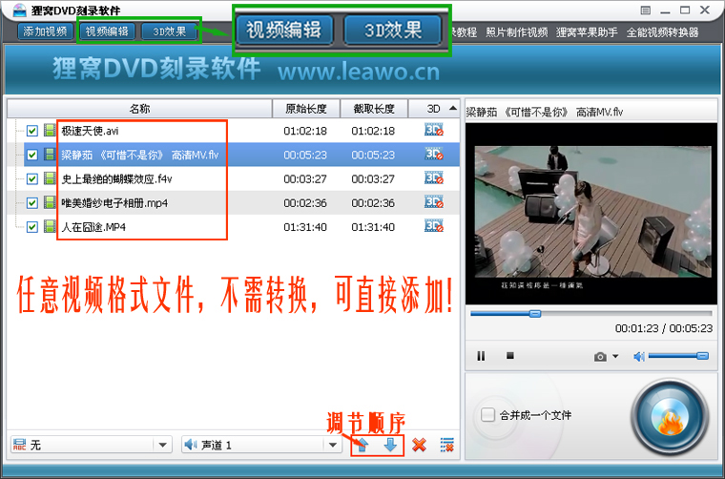Select file 人在囧途.MP4
The height and width of the screenshot is (479, 725).
pos(93,227)
